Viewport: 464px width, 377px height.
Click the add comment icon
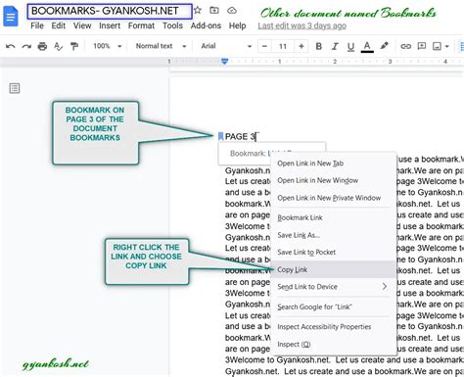coord(422,46)
